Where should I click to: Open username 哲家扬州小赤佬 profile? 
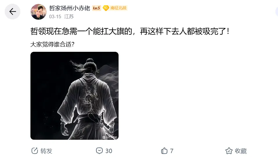(x=70, y=8)
